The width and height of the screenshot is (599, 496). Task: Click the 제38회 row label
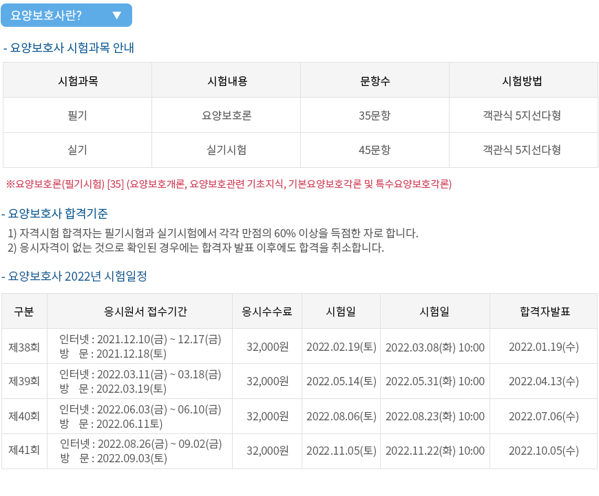tap(24, 347)
